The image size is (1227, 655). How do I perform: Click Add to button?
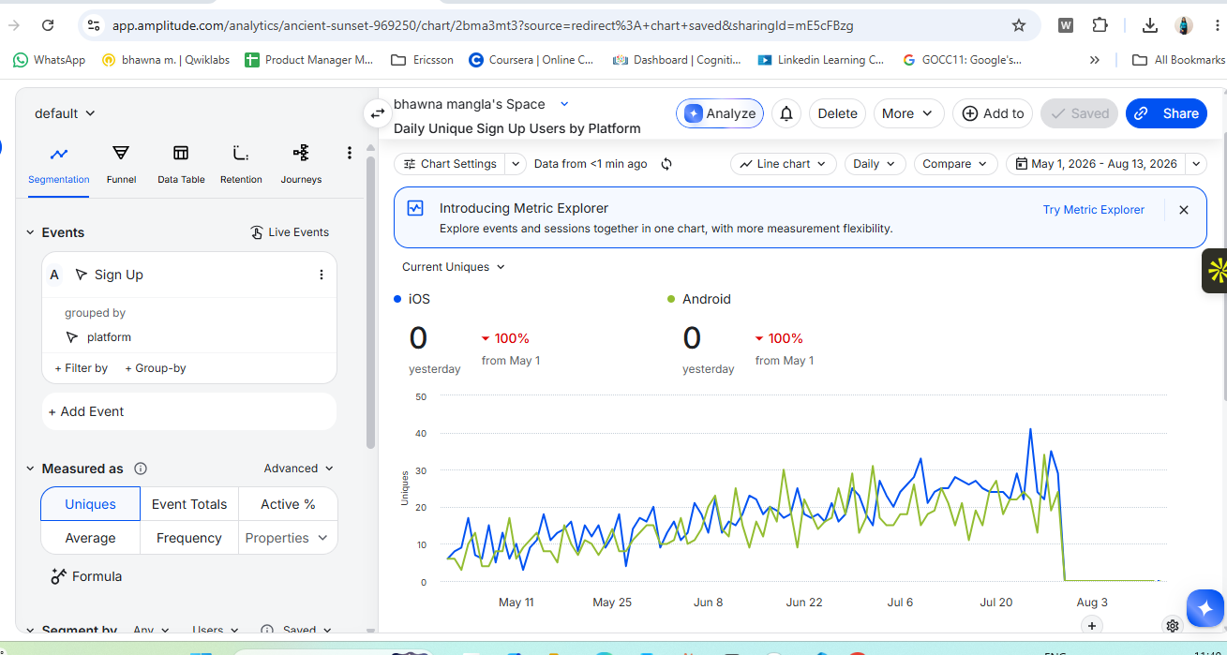pyautogui.click(x=993, y=113)
